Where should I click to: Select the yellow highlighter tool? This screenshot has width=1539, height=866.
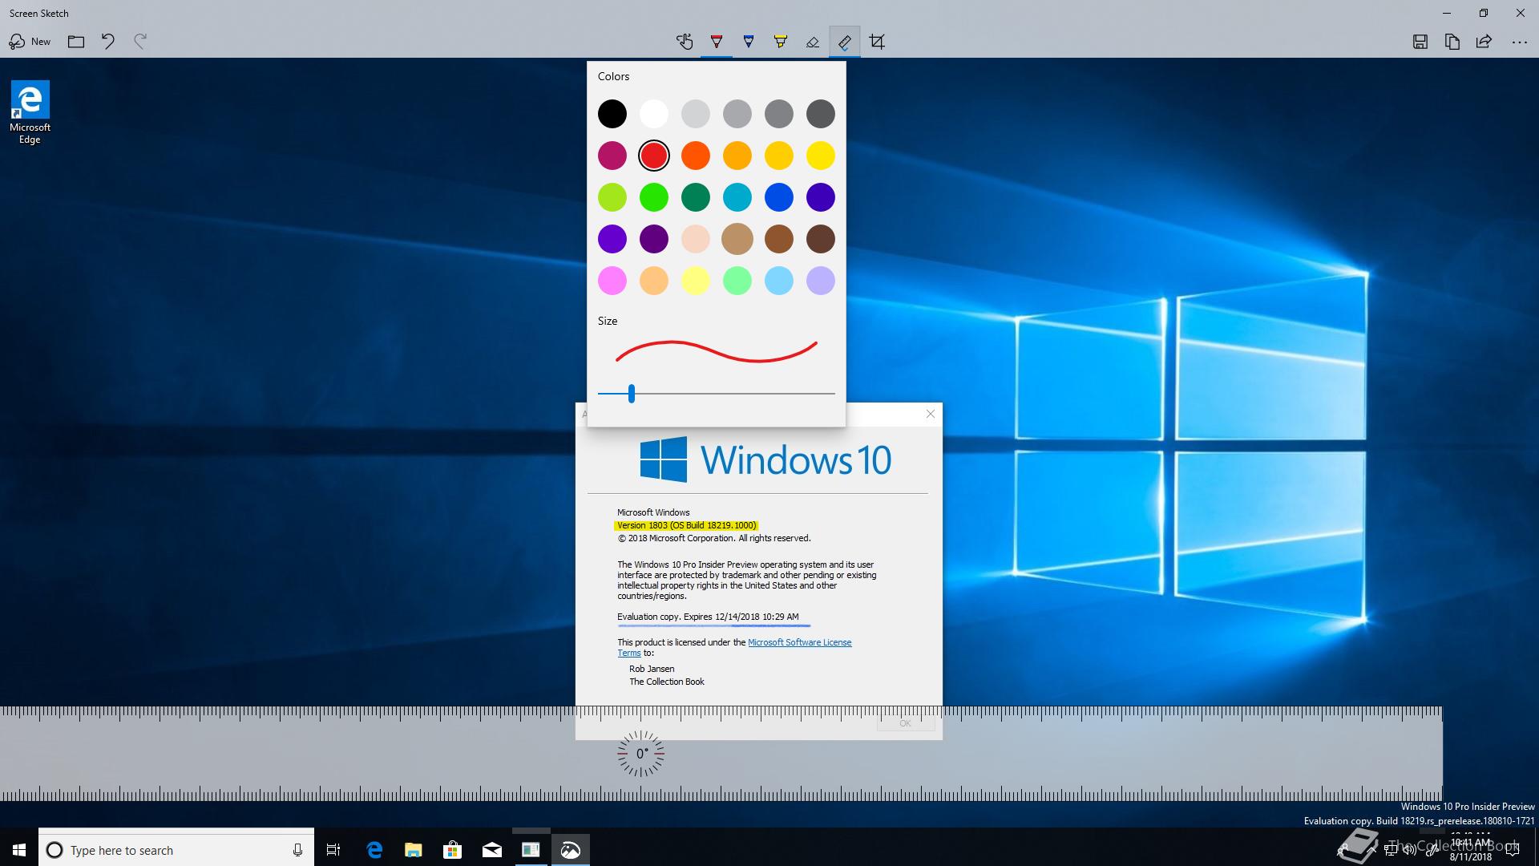point(781,42)
